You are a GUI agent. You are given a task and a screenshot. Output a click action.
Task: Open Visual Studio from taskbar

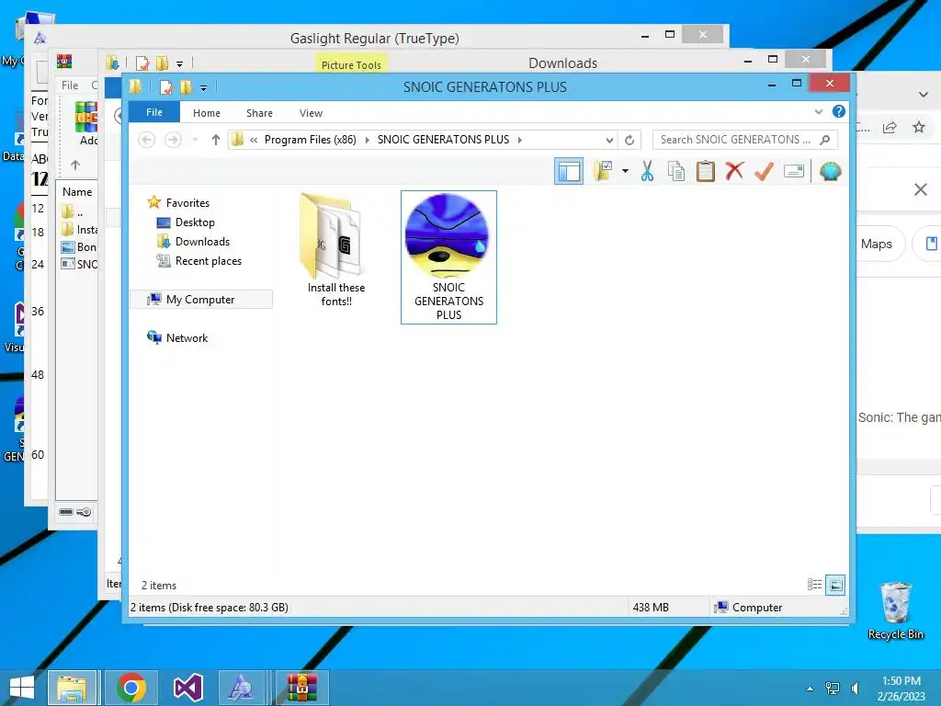click(x=187, y=688)
